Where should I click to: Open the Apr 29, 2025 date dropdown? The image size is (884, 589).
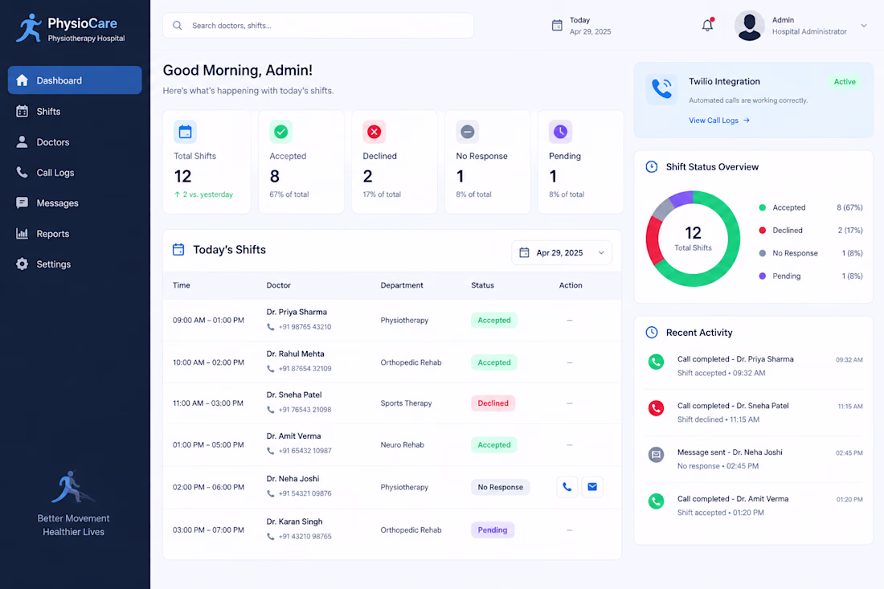(x=562, y=252)
